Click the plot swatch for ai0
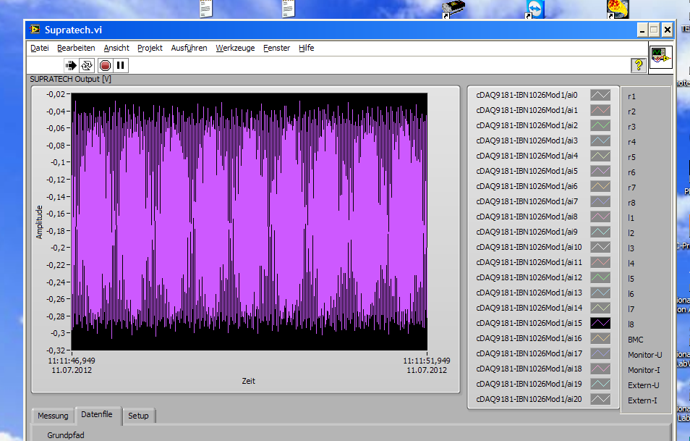The image size is (690, 441). pos(600,95)
